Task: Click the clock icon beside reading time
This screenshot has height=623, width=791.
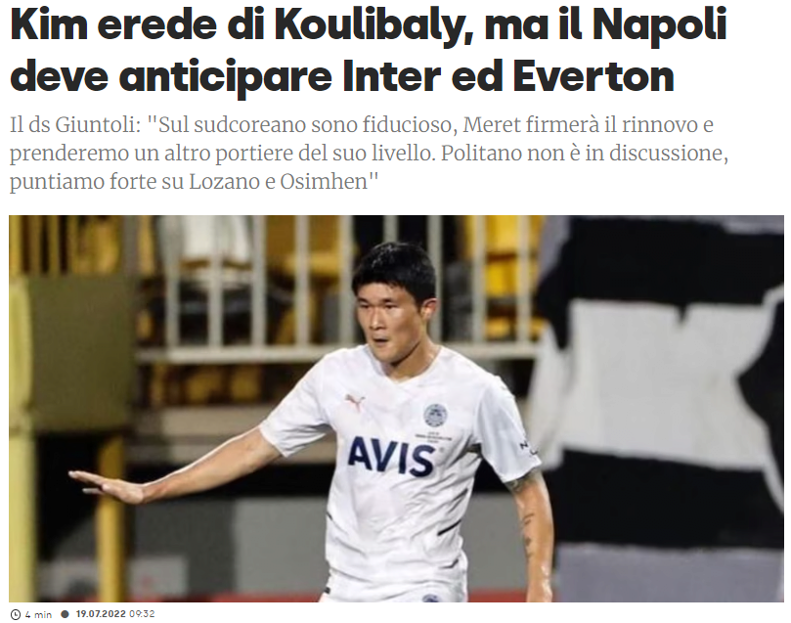Action: tap(16, 614)
